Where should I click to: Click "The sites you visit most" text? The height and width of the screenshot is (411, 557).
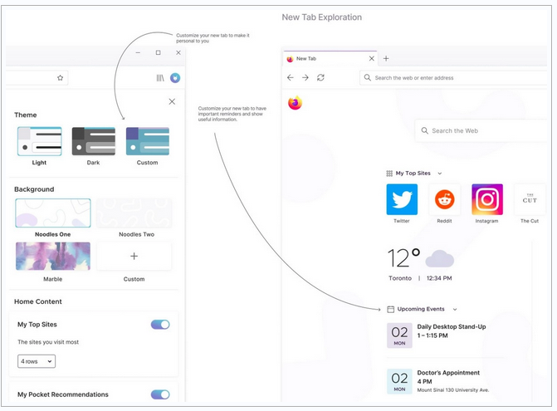pos(48,342)
